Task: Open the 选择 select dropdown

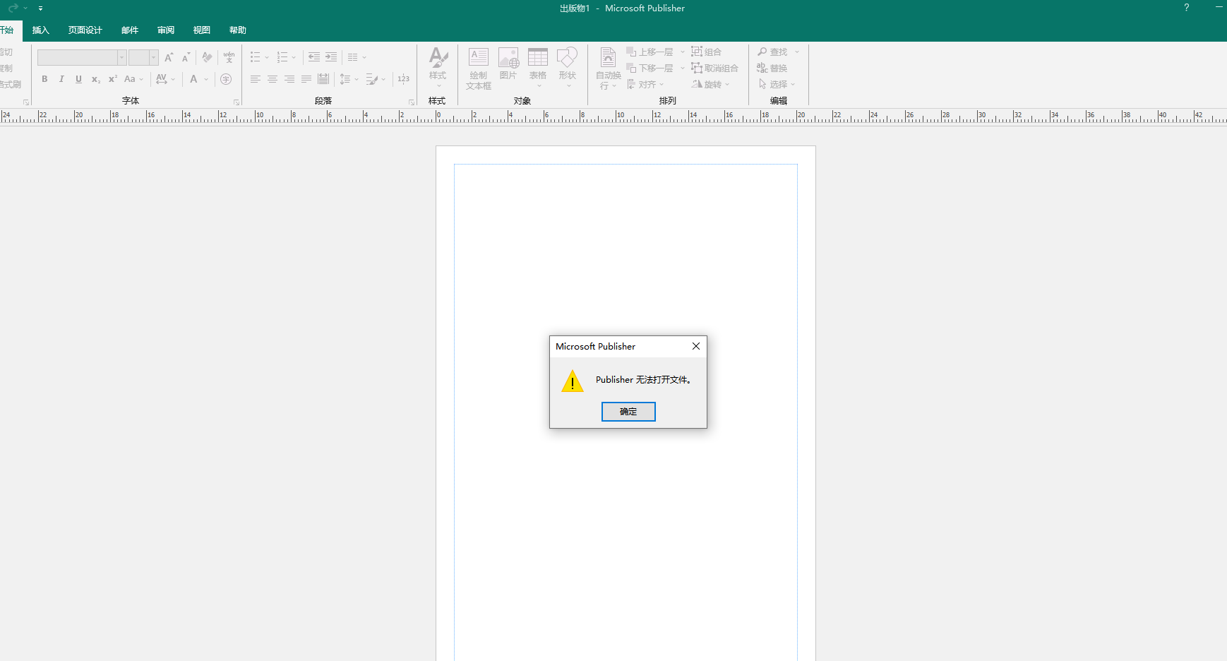Action: 777,85
